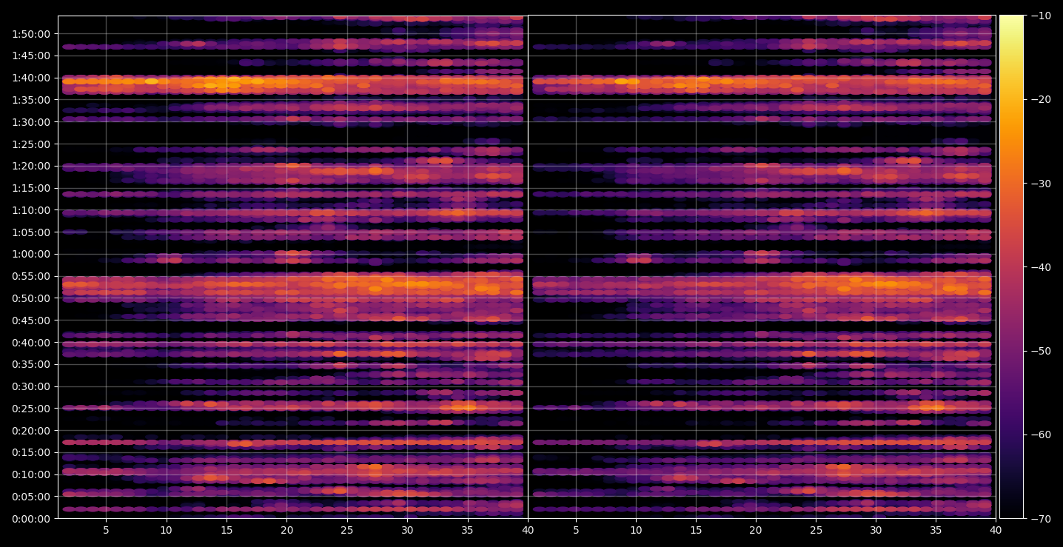Click the 1:05:00 y-axis time label
This screenshot has width=1063, height=547.
tap(31, 232)
